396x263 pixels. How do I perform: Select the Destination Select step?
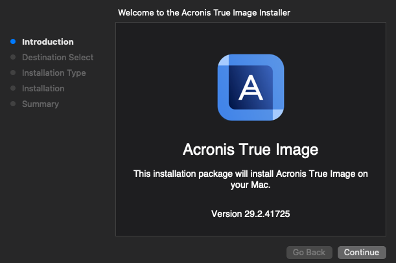tap(58, 57)
